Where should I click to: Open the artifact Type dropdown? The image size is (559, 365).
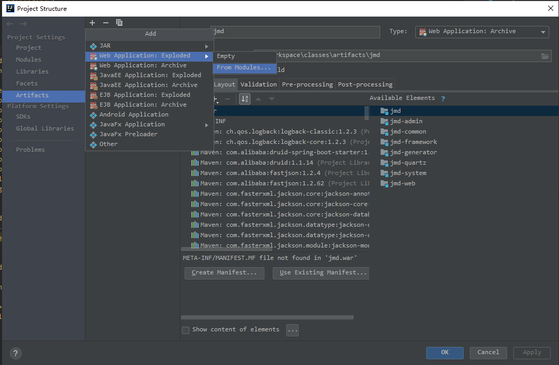click(482, 32)
